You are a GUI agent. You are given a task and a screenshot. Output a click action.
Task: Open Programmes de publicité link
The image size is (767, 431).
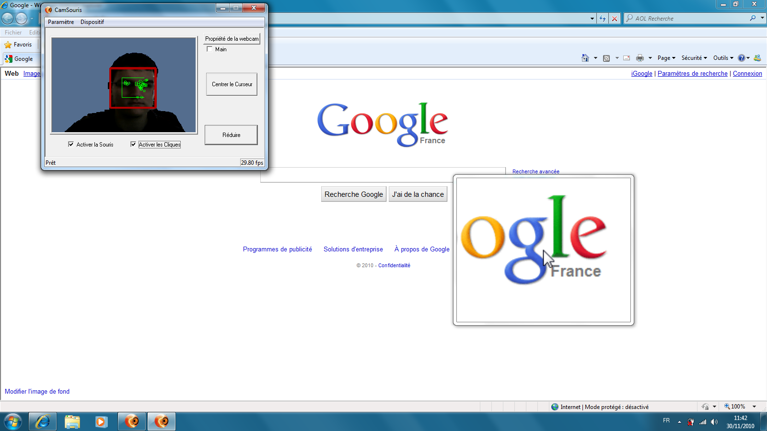278,249
